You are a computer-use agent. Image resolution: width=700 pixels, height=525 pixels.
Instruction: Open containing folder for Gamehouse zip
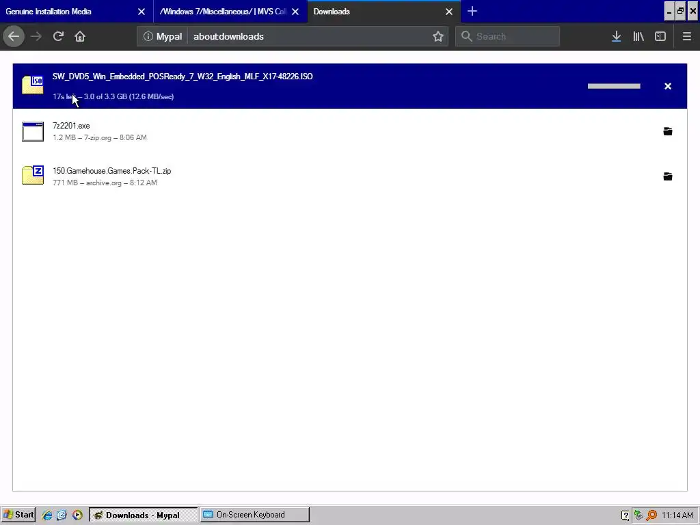click(667, 176)
